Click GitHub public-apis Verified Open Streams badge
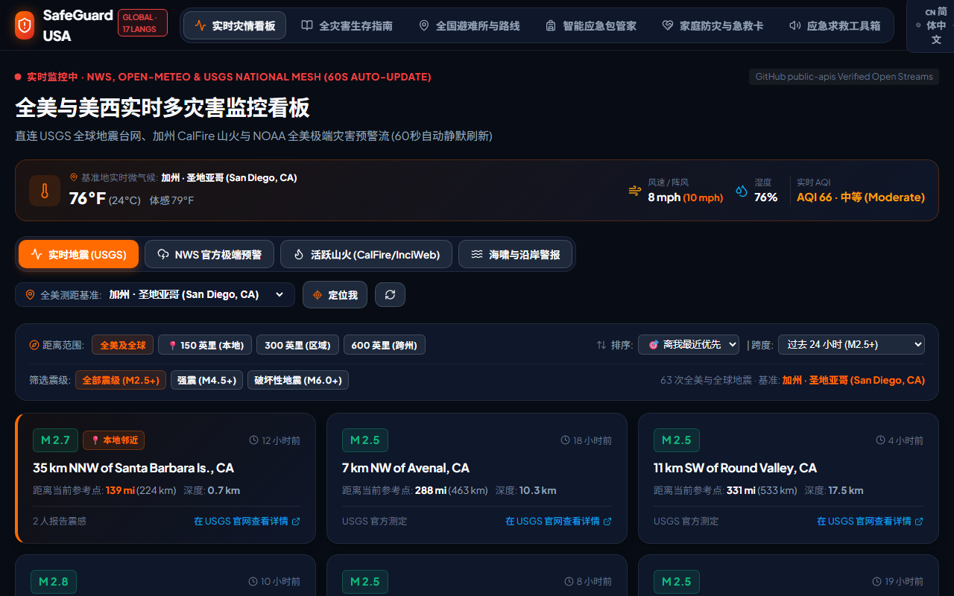 [844, 77]
